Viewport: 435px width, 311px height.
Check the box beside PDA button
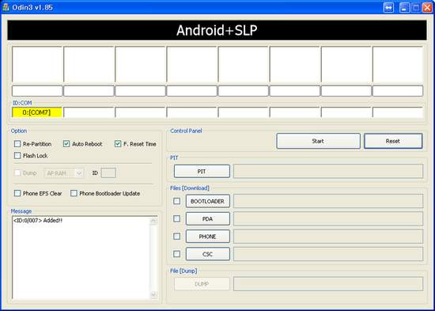click(176, 219)
